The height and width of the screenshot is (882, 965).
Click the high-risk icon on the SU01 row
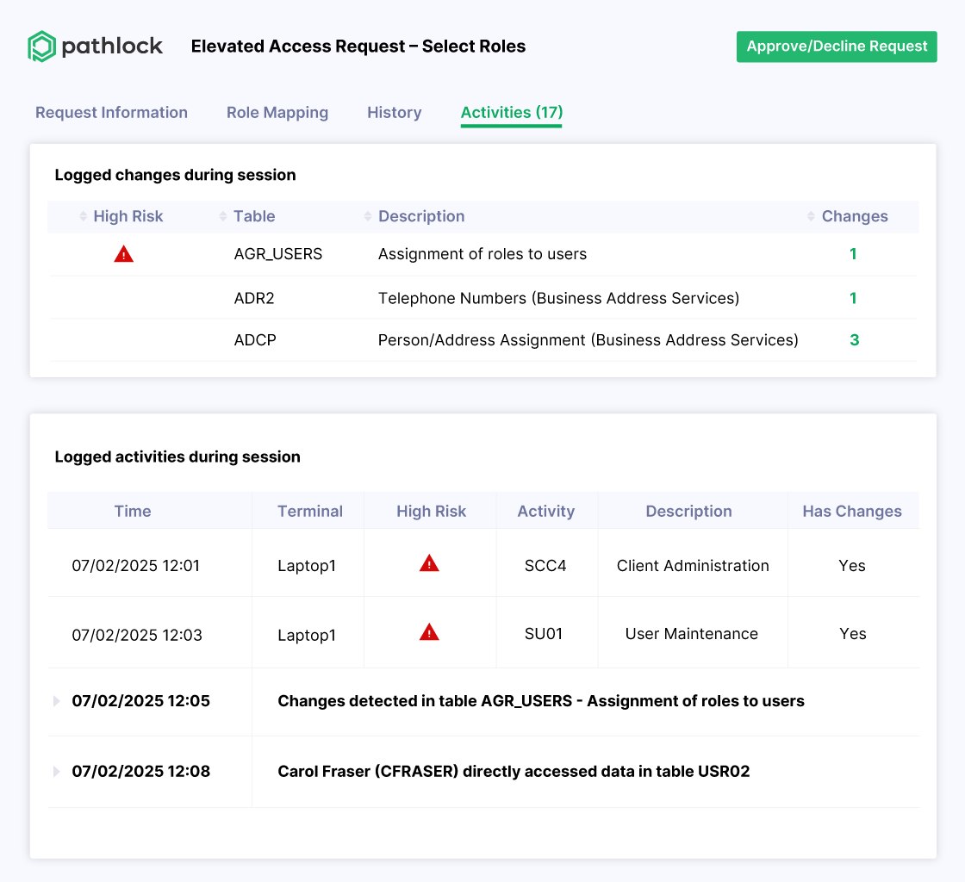click(x=429, y=631)
